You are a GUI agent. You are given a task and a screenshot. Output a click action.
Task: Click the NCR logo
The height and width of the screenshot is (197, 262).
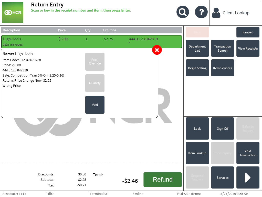click(12, 12)
